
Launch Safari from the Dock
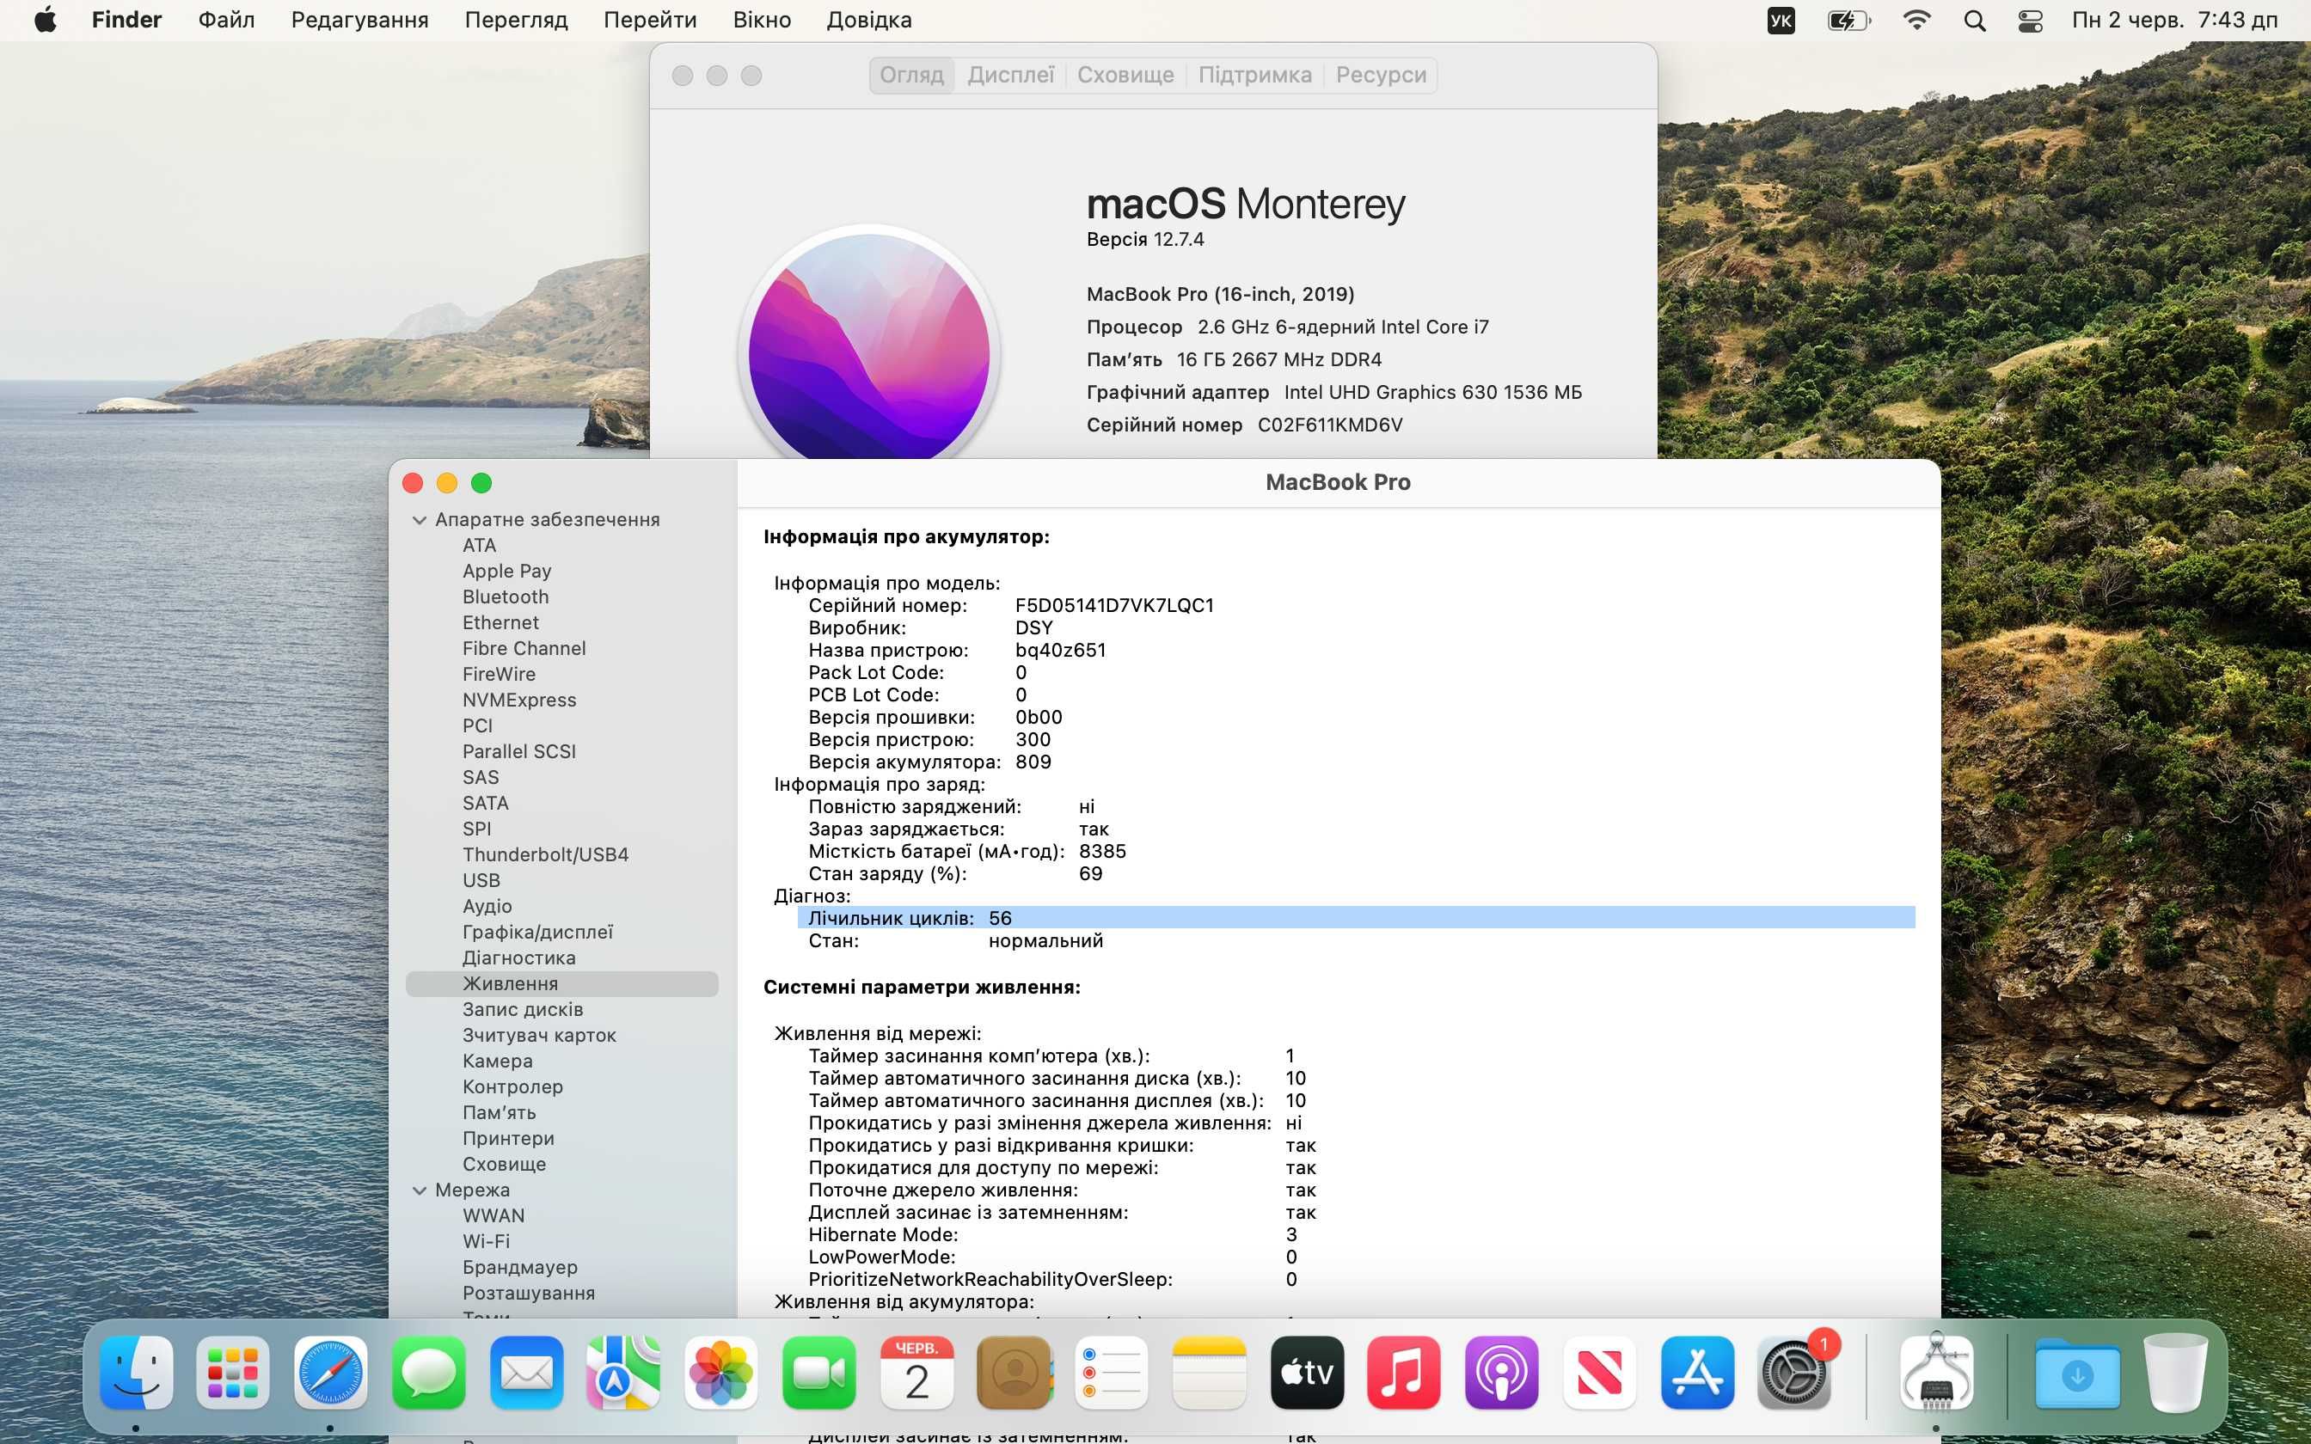pos(330,1374)
